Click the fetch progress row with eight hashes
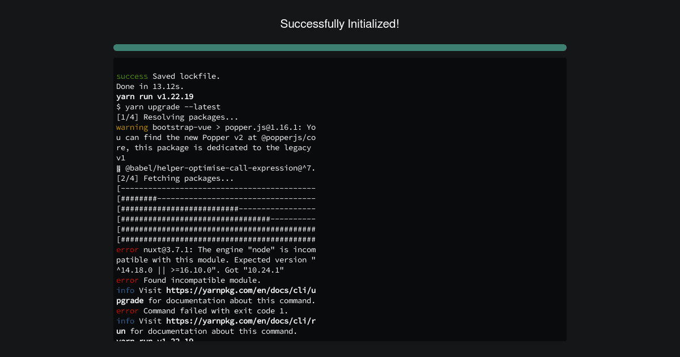The height and width of the screenshot is (357, 680). click(x=216, y=198)
